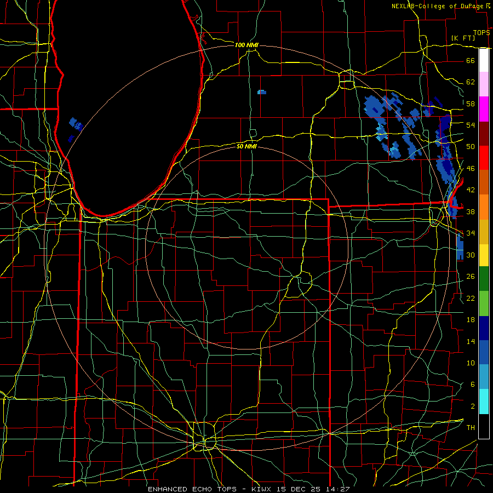493x493 pixels.
Task: Click the legend value '2'
Action: [472, 406]
